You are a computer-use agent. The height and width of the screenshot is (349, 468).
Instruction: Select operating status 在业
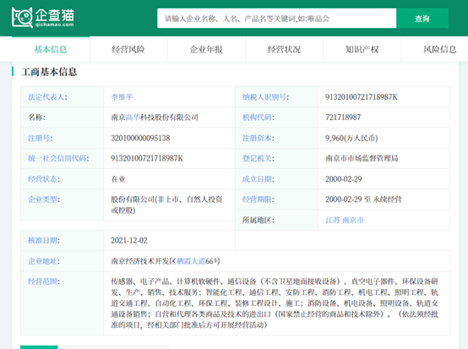pos(118,179)
